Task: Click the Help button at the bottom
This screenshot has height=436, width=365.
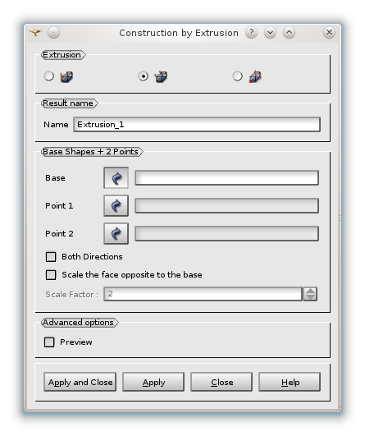Action: tap(290, 382)
